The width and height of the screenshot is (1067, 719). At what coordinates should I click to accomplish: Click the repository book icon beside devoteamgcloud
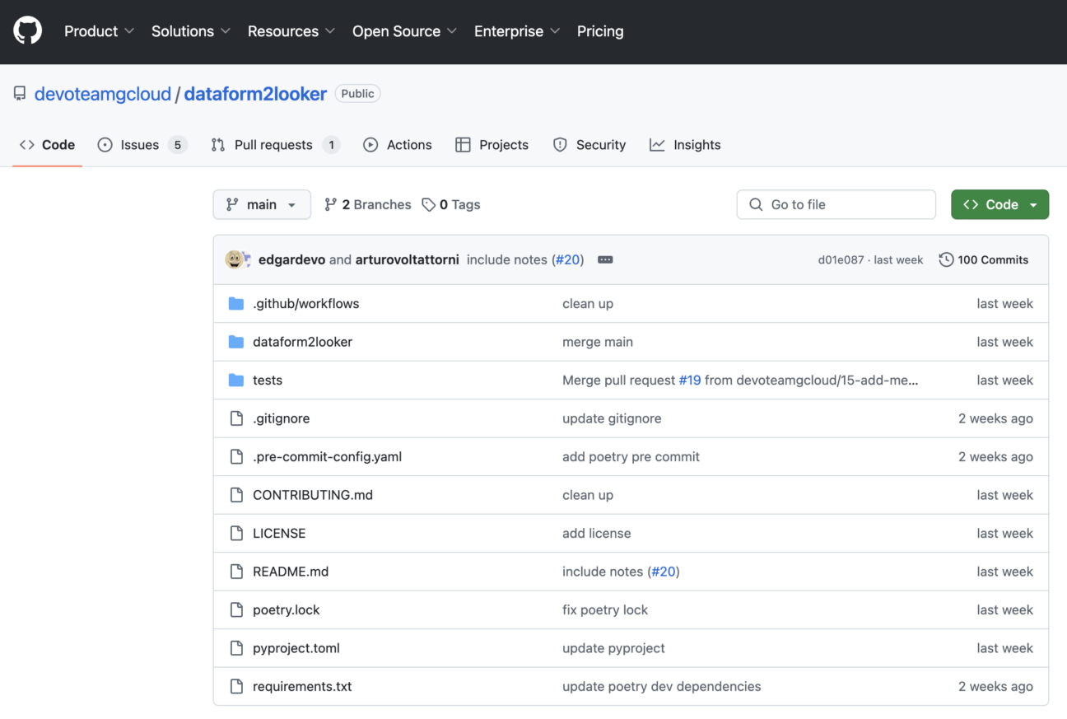click(20, 94)
